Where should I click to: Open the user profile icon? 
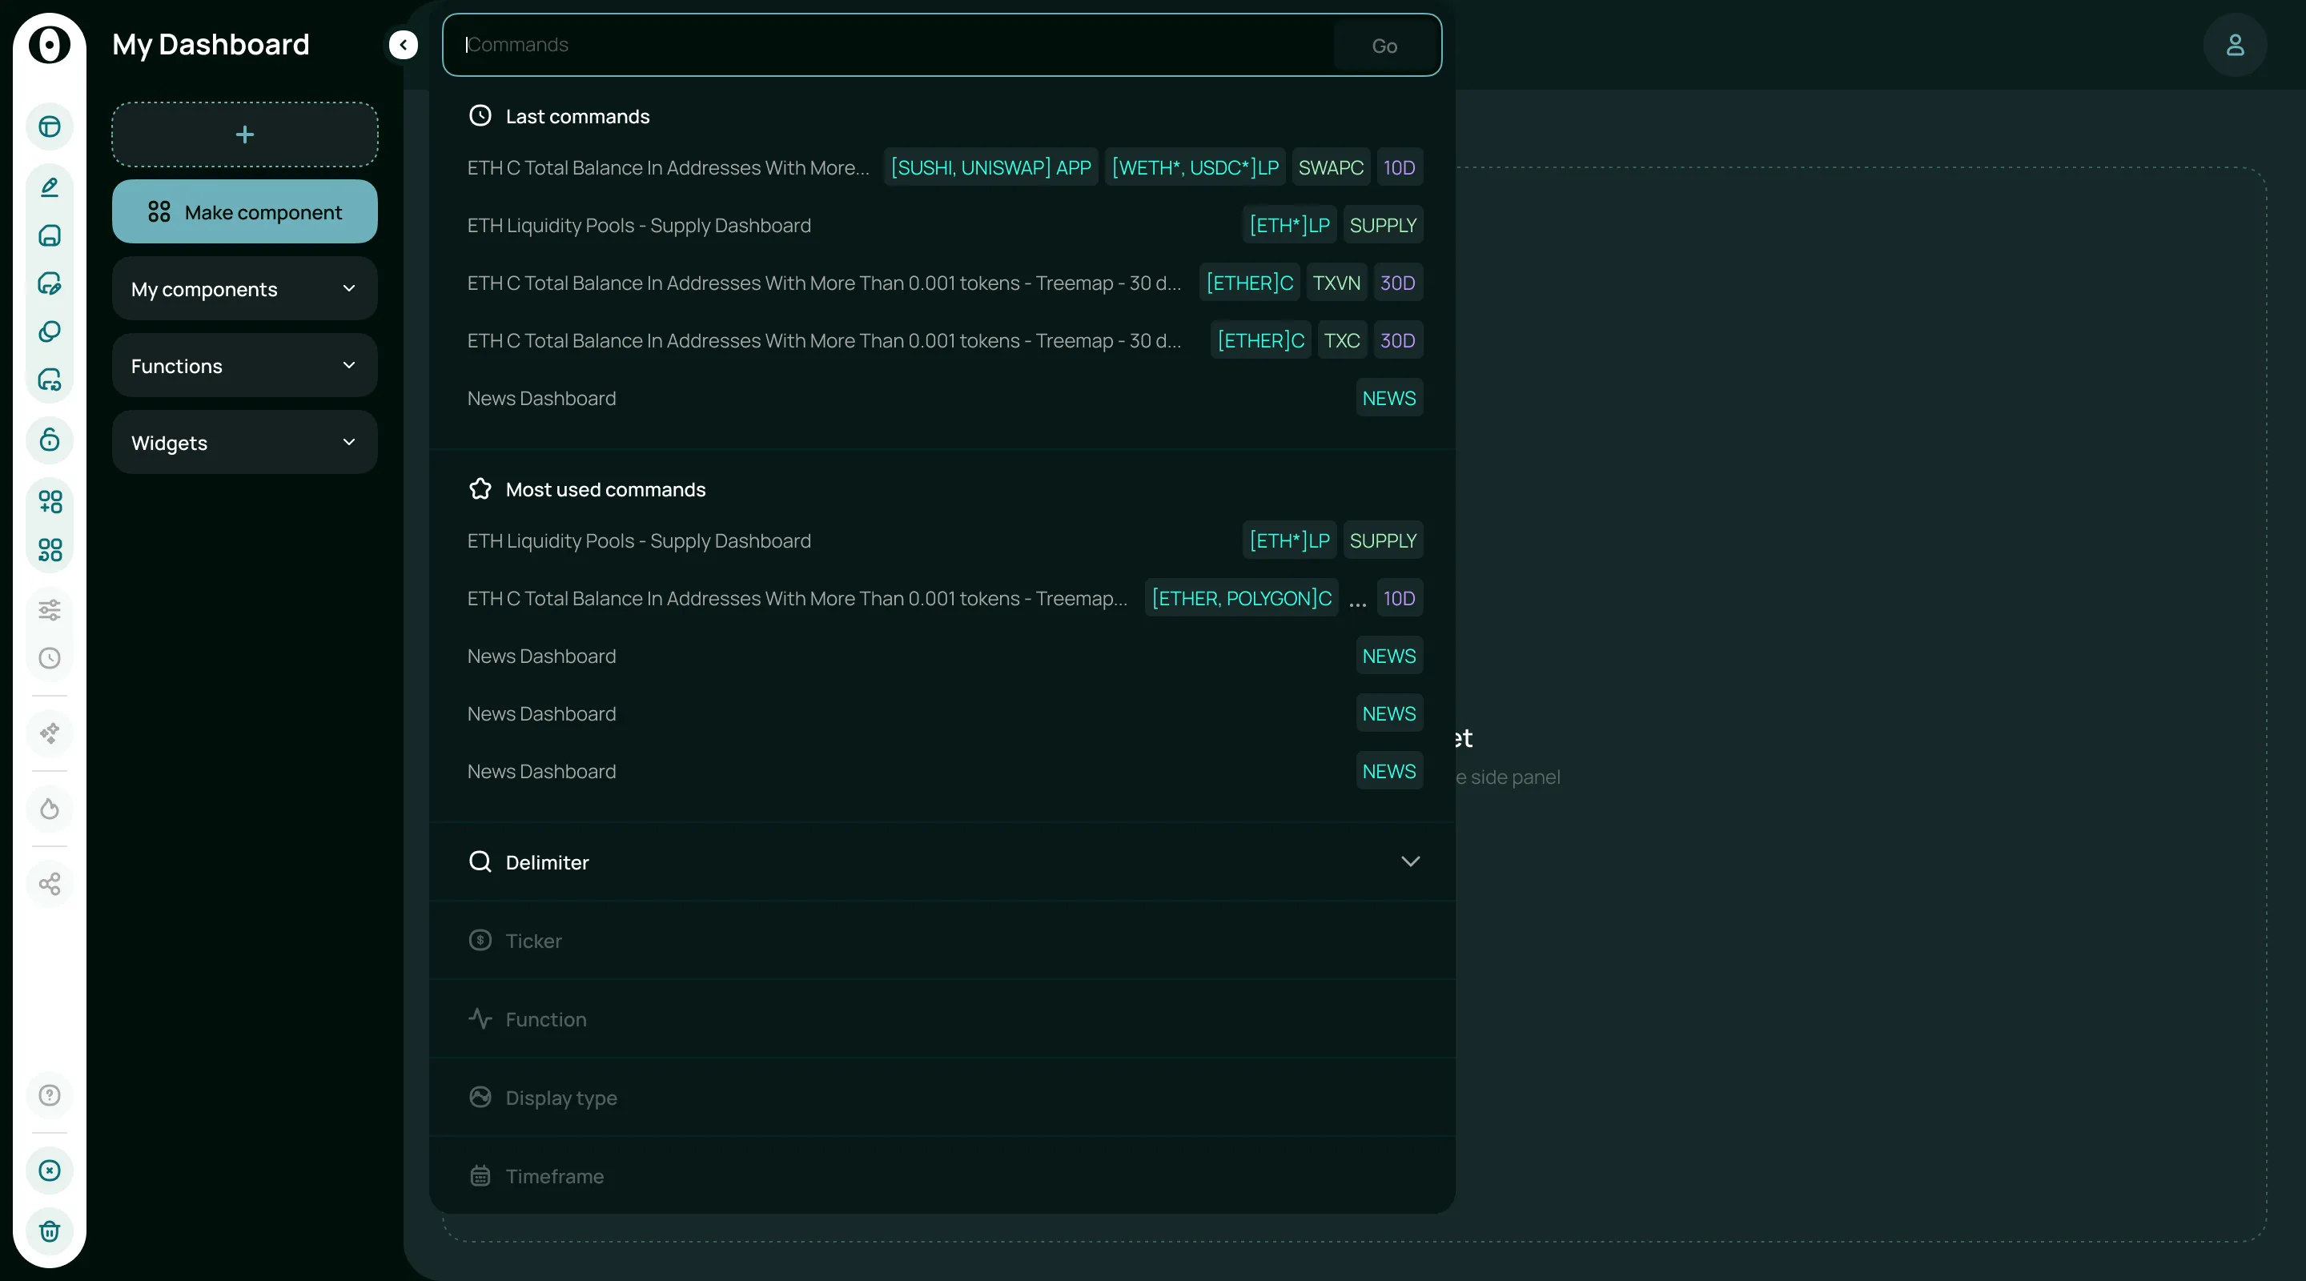[2235, 45]
